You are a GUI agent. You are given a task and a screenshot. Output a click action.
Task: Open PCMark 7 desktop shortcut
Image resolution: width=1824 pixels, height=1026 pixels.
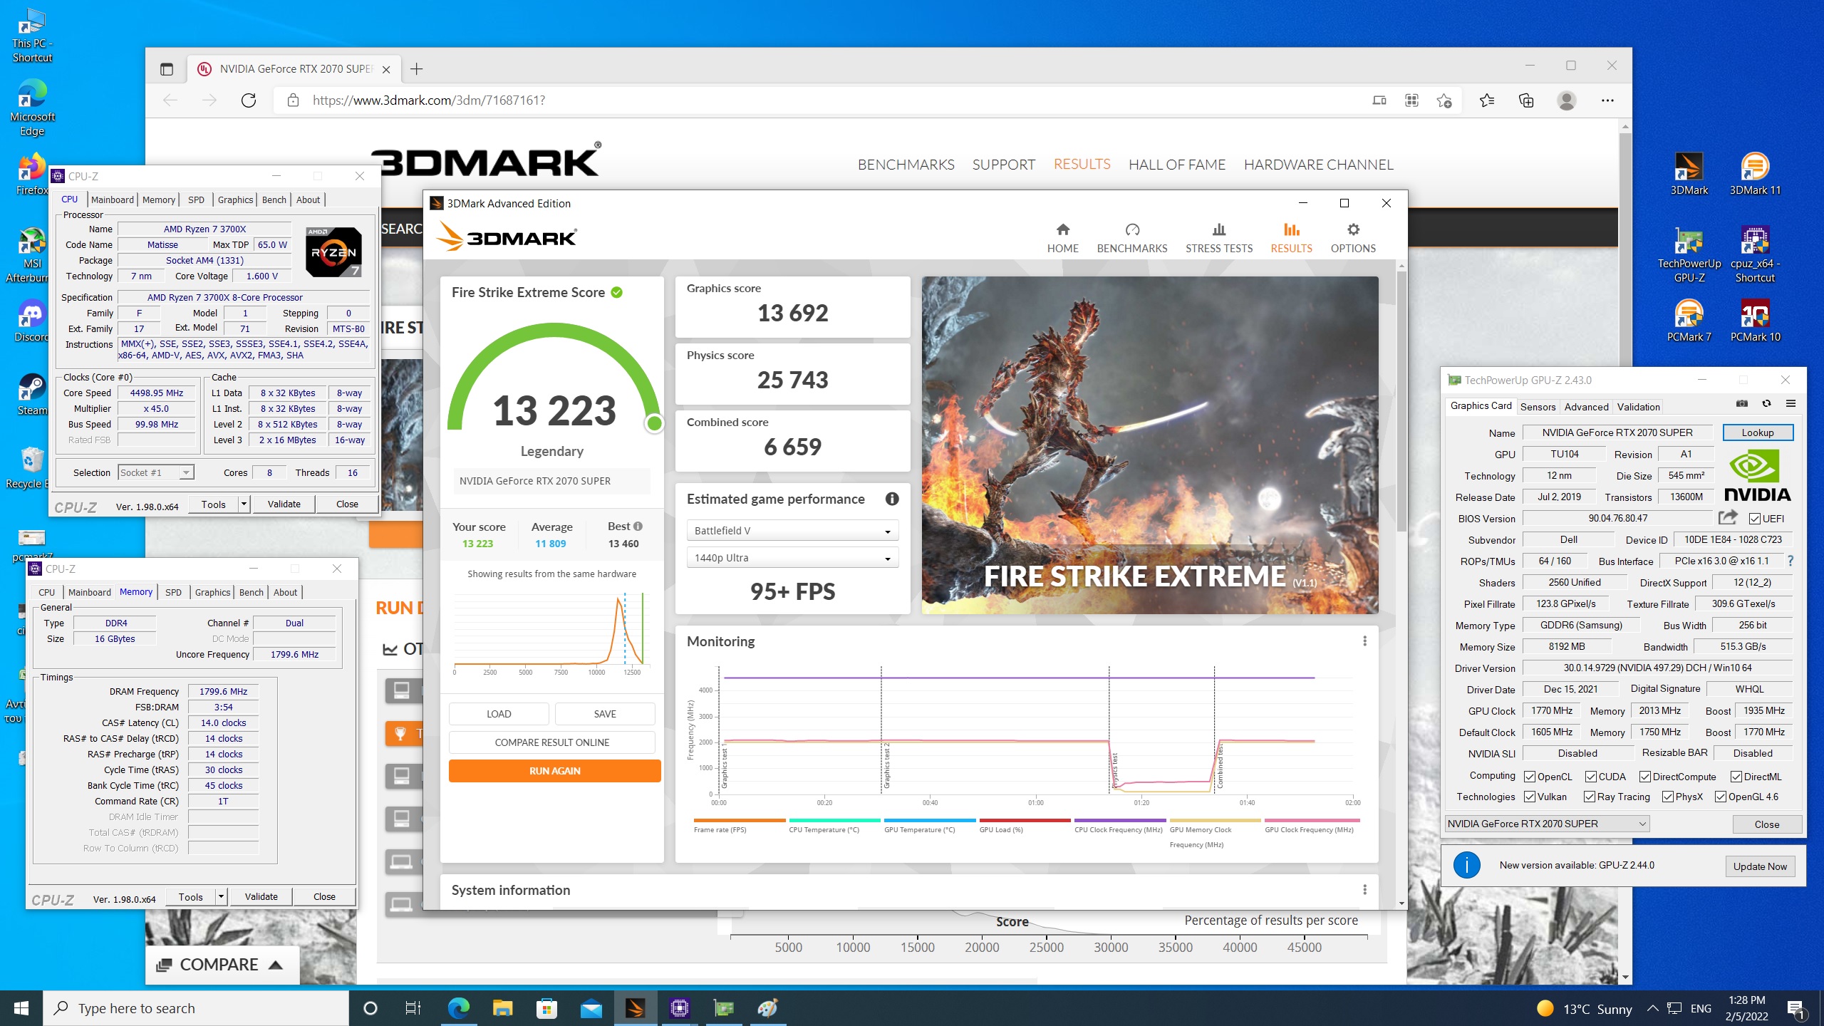coord(1689,321)
